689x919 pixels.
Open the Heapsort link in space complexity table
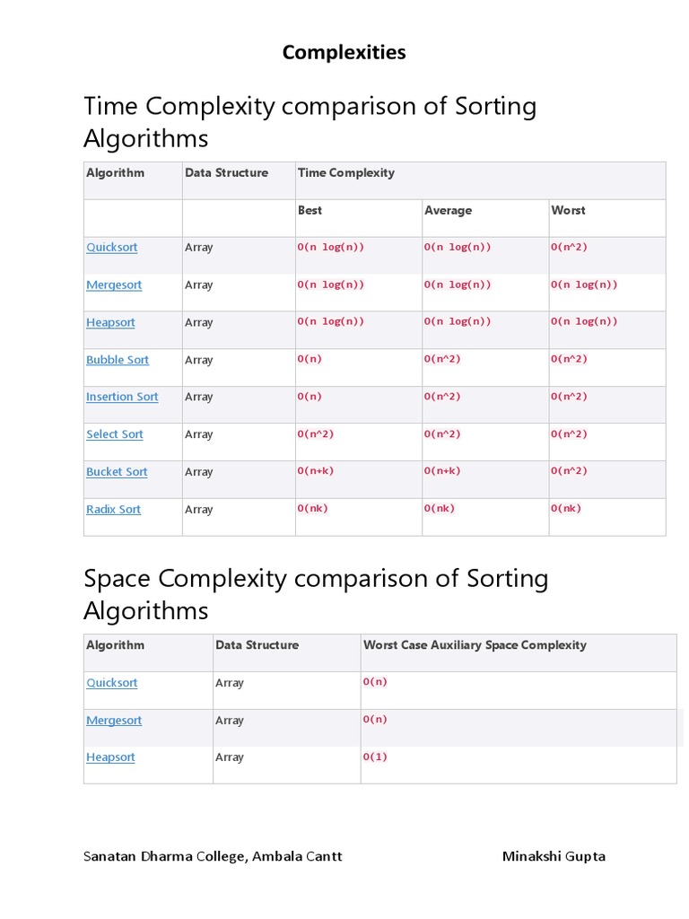coord(110,757)
